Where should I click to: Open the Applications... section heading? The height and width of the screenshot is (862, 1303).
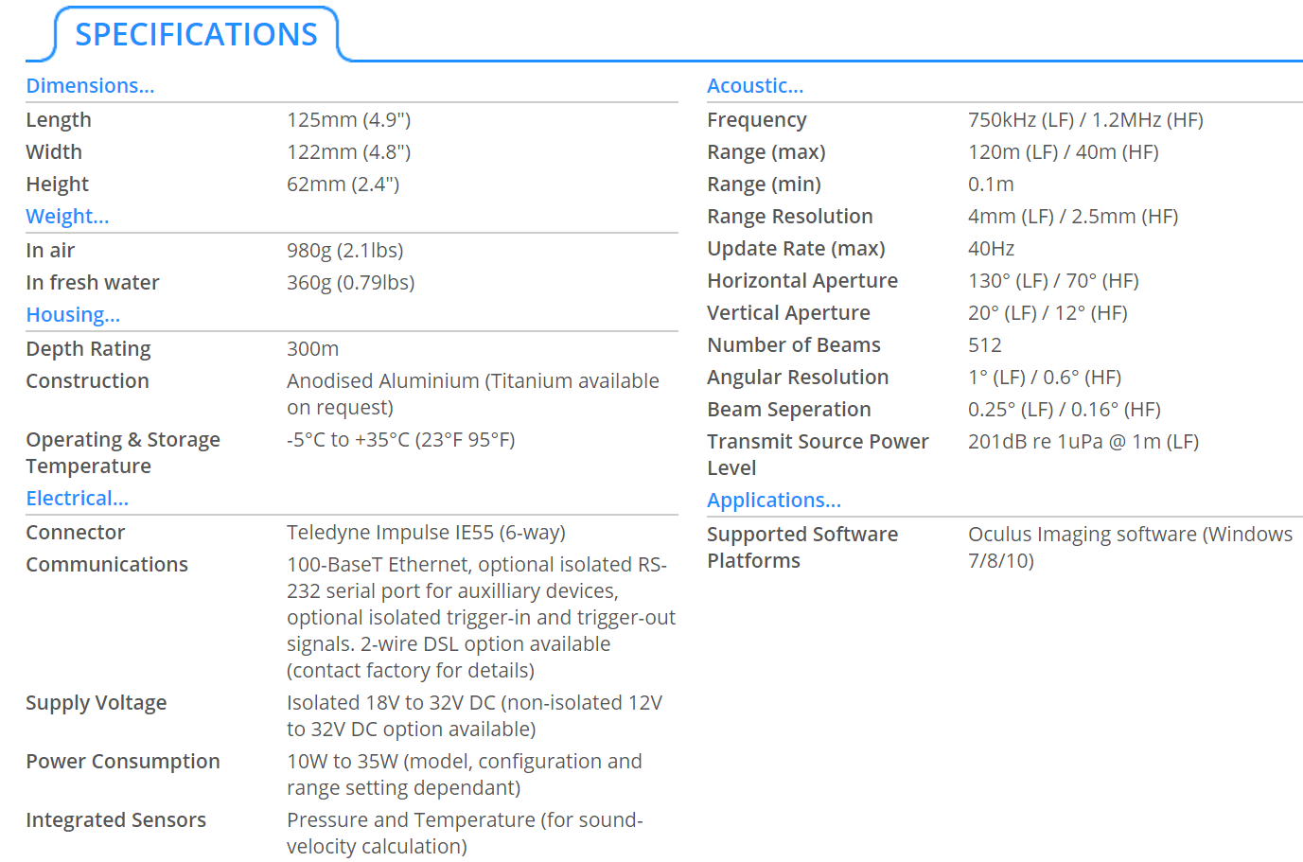point(774,501)
